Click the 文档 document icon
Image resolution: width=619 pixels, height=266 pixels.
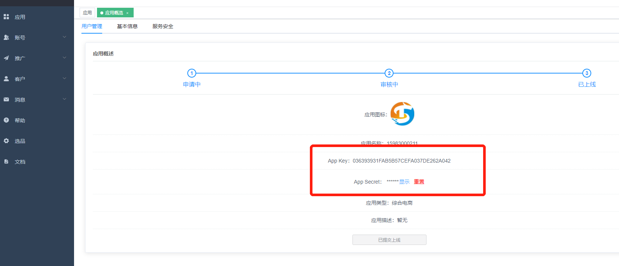[x=6, y=161]
